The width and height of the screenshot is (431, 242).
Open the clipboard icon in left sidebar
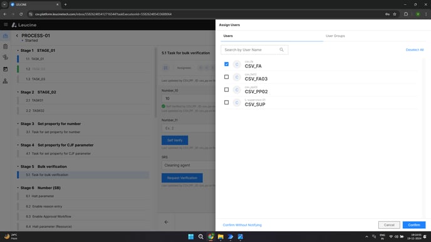click(x=5, y=46)
